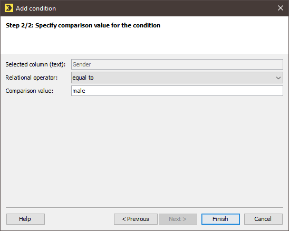289x231 pixels.
Task: Place cursor after 'male' text
Action: coord(85,91)
